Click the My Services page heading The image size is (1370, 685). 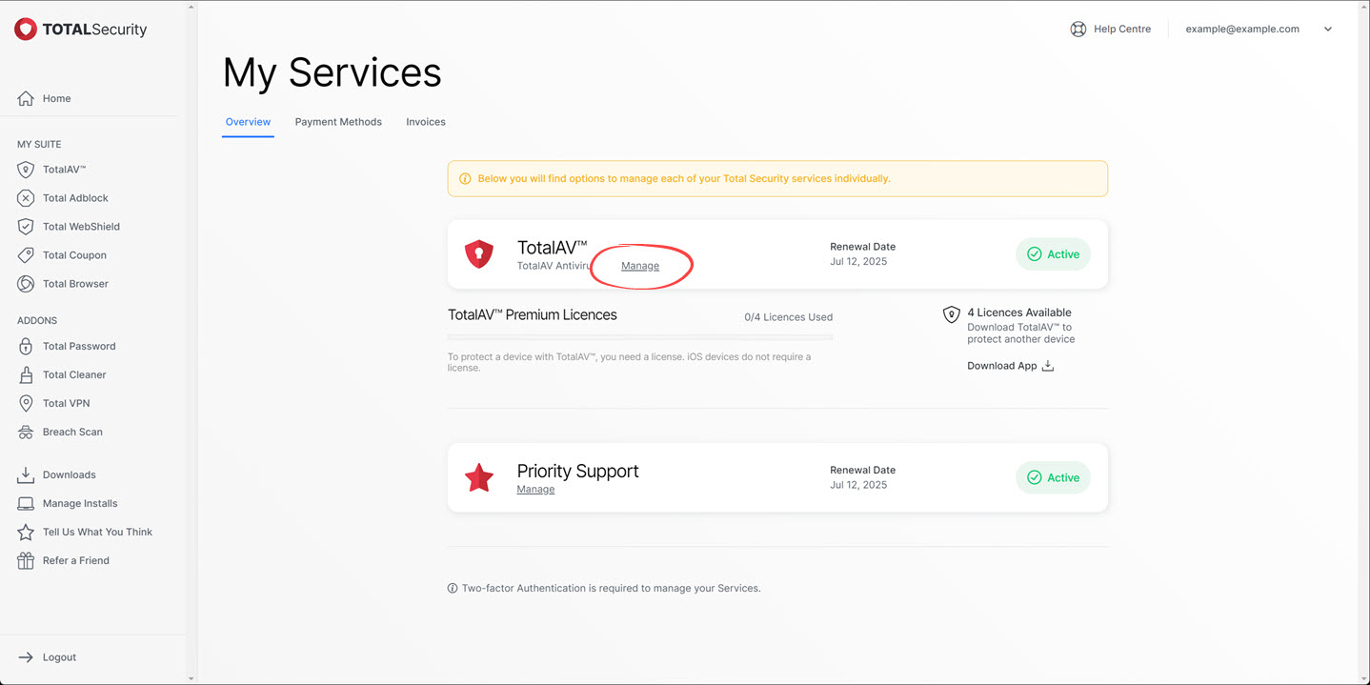pos(332,72)
